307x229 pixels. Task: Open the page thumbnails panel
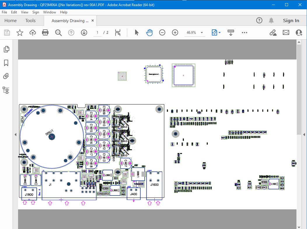[6, 49]
